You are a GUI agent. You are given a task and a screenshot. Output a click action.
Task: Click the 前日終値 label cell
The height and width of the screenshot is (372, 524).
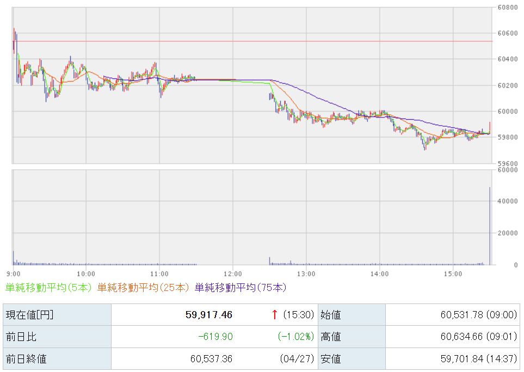click(x=57, y=359)
